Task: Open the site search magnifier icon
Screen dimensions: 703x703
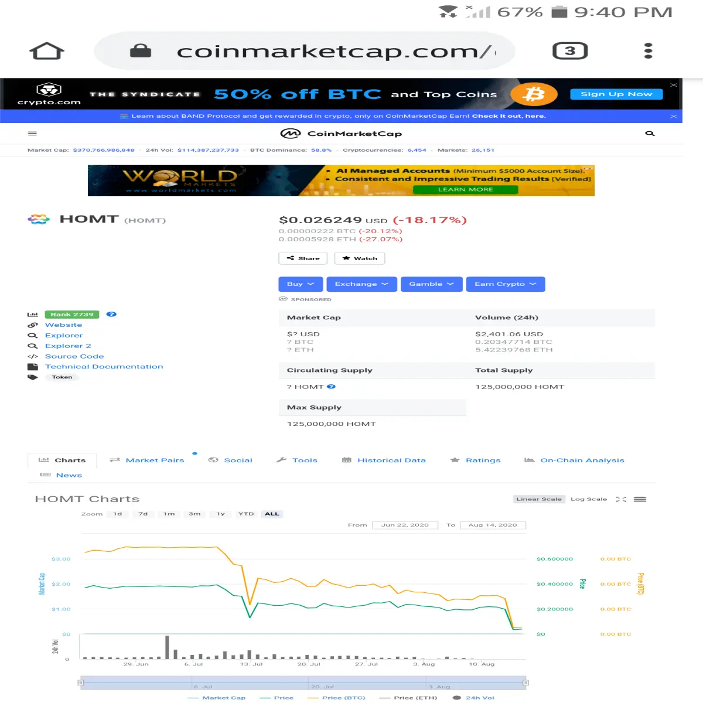Action: tap(650, 134)
